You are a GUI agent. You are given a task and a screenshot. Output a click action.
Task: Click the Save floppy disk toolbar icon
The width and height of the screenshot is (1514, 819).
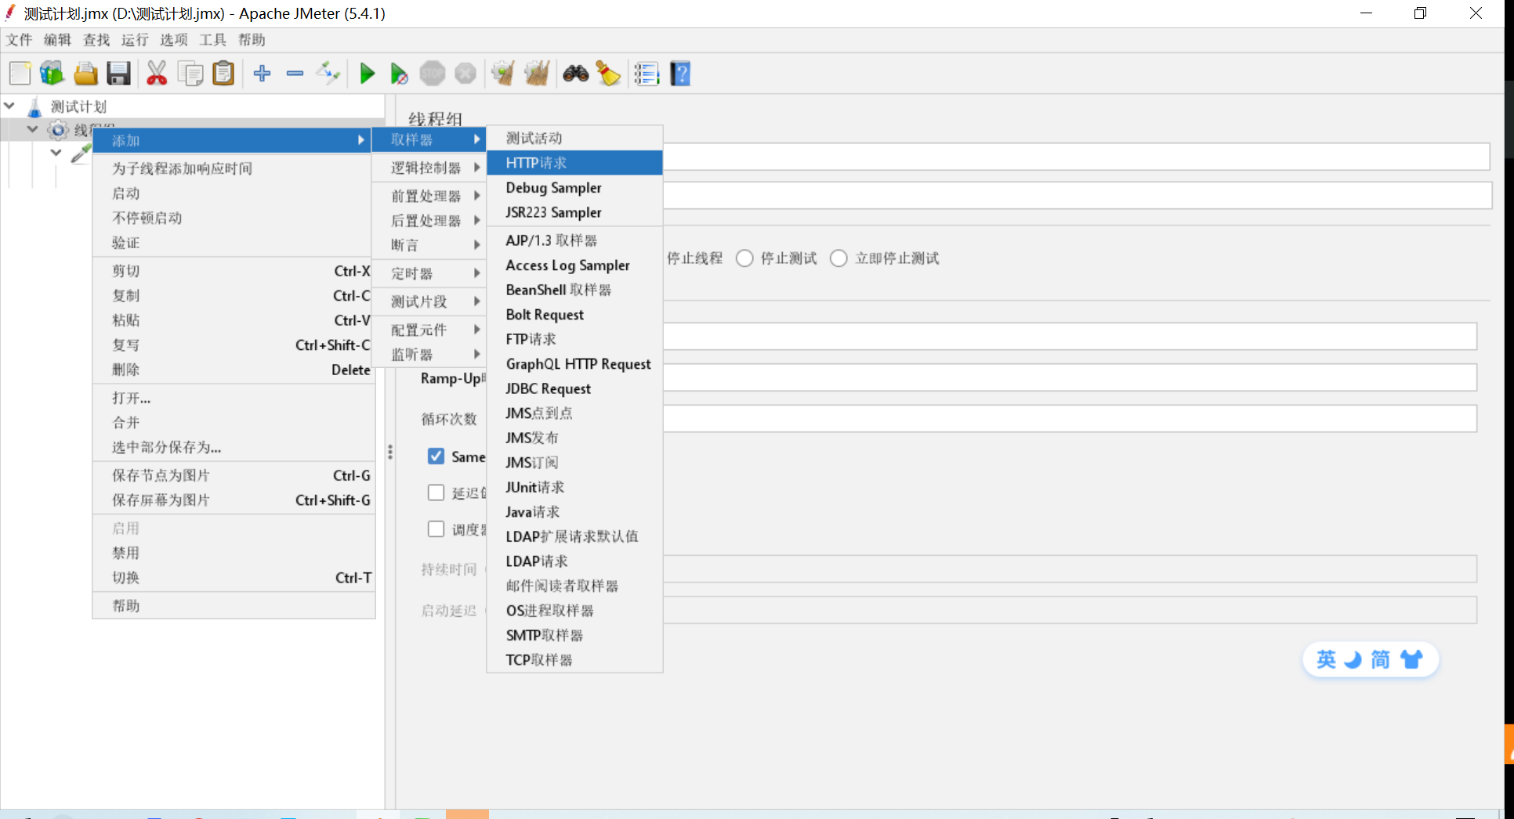pos(118,74)
